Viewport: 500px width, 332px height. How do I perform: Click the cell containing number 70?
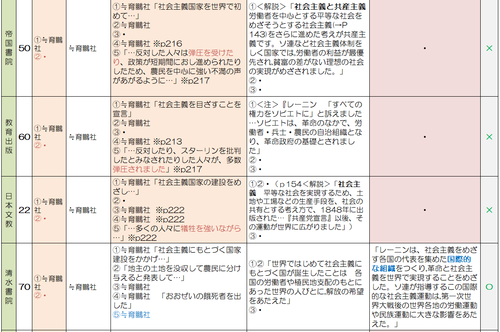click(24, 287)
